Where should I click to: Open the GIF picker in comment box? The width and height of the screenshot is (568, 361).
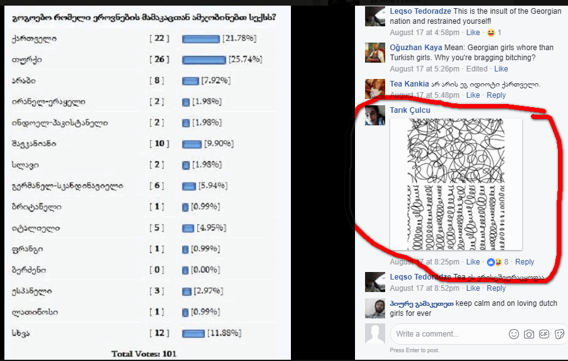click(544, 334)
